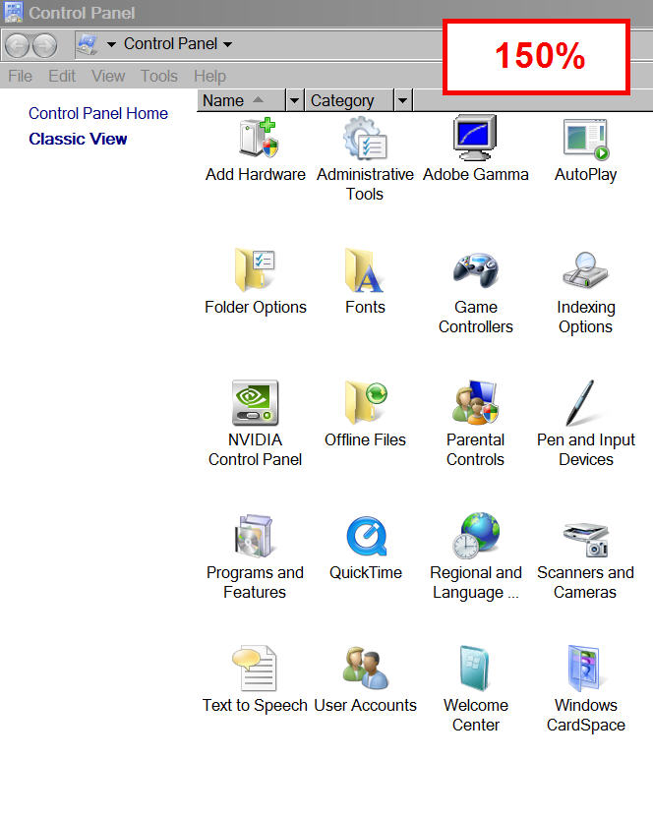Click the Programs and Features label
The image size is (653, 817).
(x=255, y=582)
